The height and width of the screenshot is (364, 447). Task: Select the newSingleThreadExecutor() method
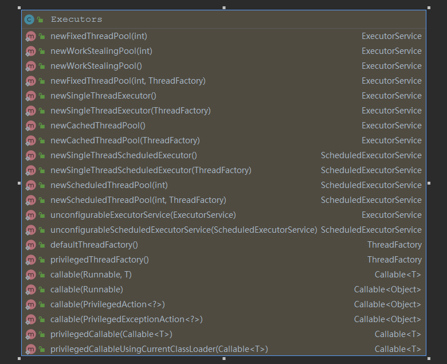click(x=103, y=96)
